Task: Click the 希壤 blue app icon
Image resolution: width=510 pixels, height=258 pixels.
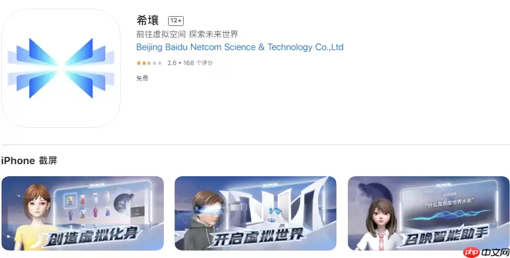Action: (x=61, y=68)
